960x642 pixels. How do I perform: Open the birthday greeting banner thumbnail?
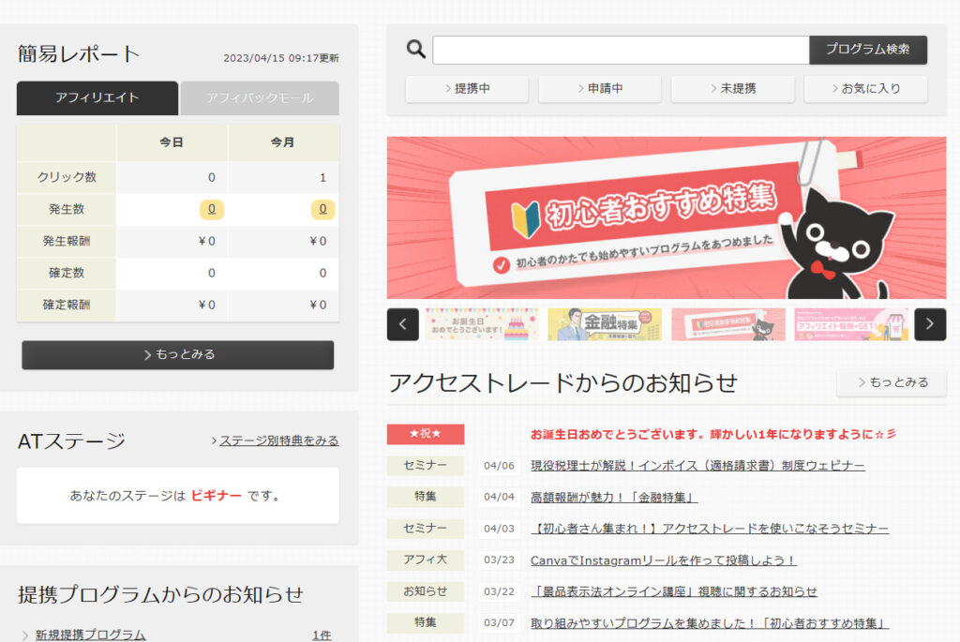point(481,324)
